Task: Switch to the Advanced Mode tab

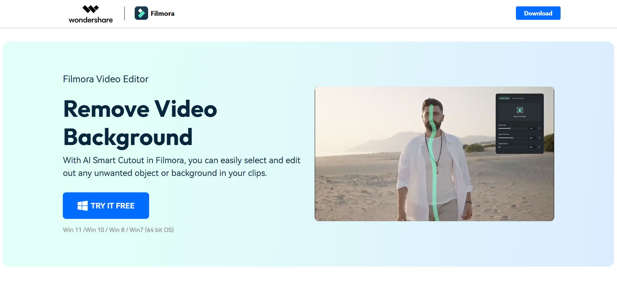Action: (x=518, y=98)
